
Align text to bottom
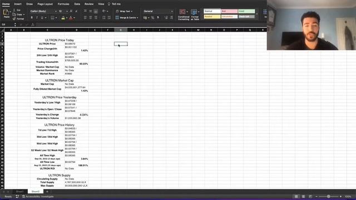click(x=96, y=11)
